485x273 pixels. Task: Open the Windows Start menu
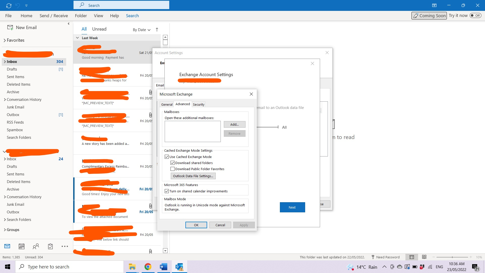click(8, 267)
